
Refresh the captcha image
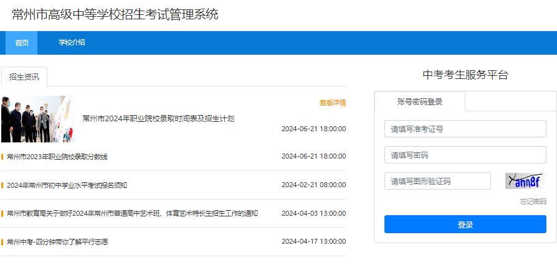click(524, 181)
